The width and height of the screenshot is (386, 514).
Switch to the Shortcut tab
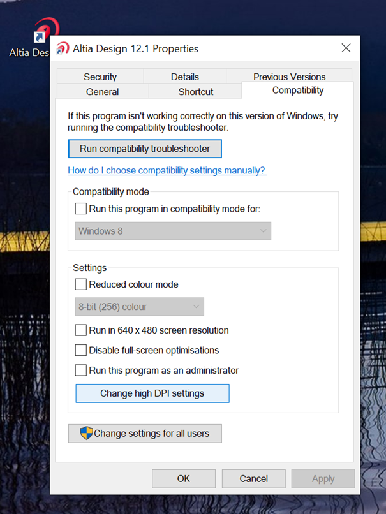tap(195, 91)
